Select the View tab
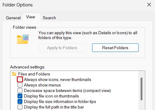Viewport: 155px width, 110px height. (32, 17)
